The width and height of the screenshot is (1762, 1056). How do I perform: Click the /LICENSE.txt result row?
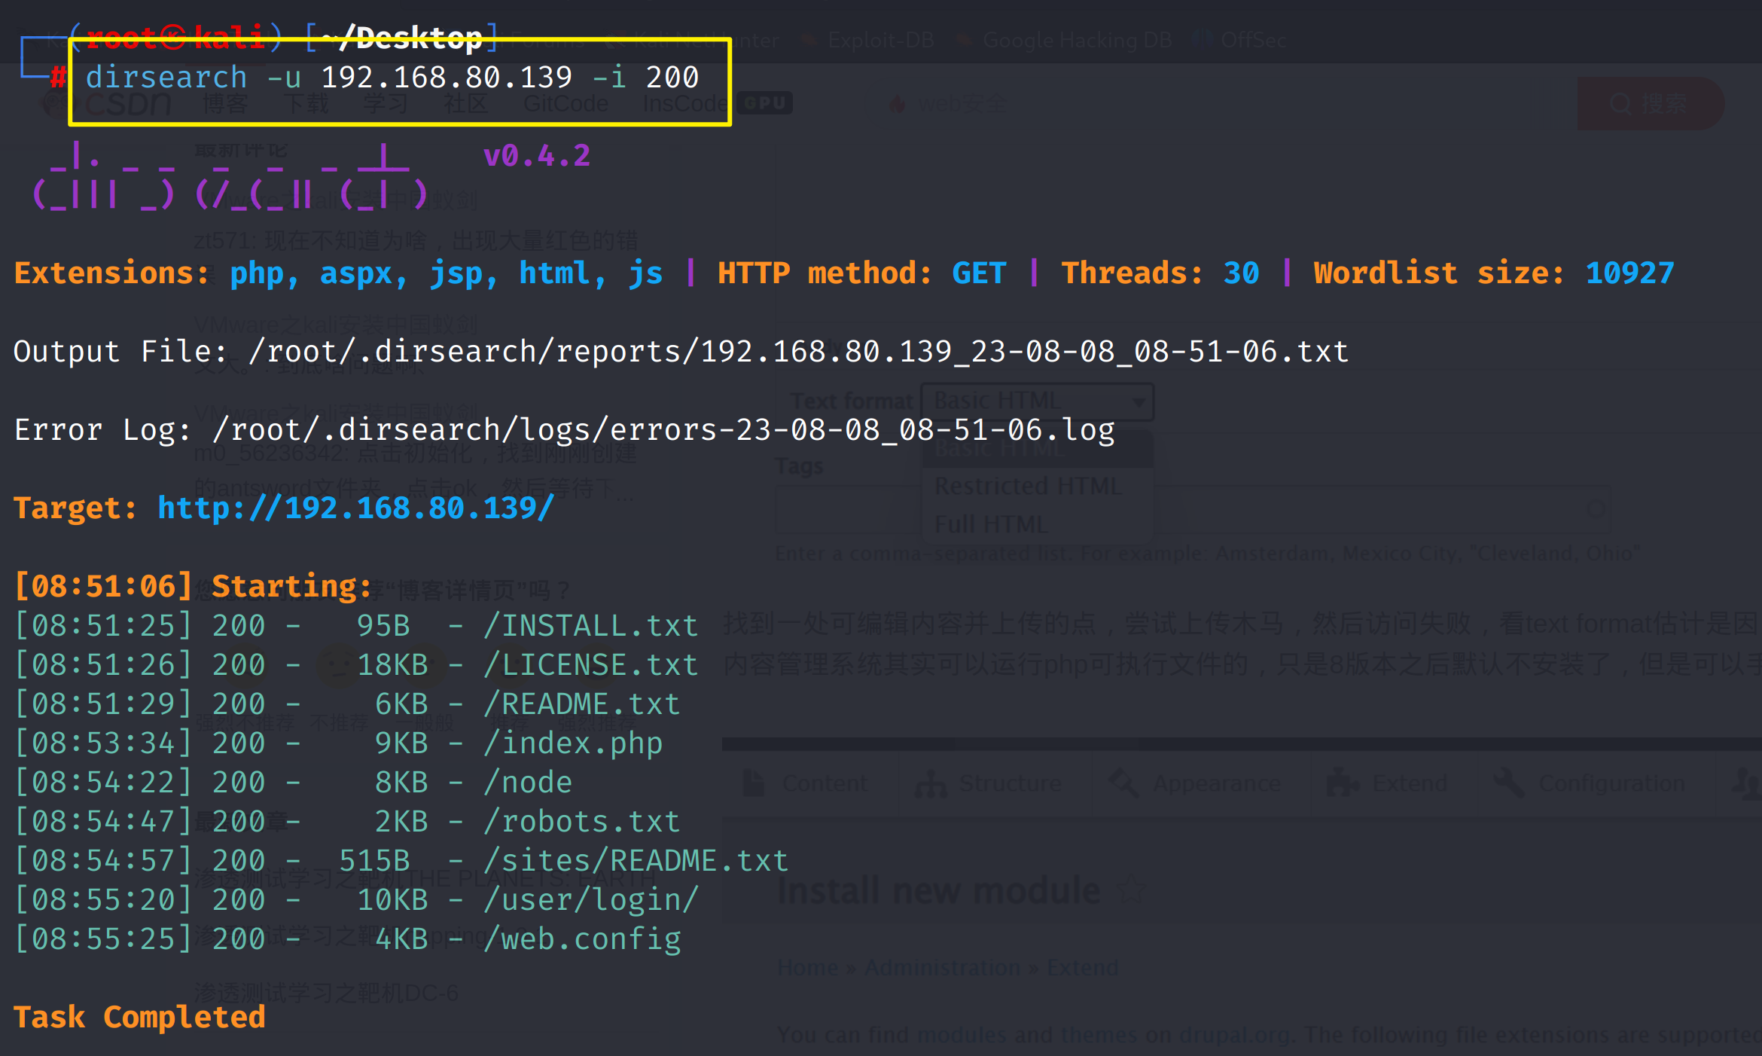[x=357, y=665]
